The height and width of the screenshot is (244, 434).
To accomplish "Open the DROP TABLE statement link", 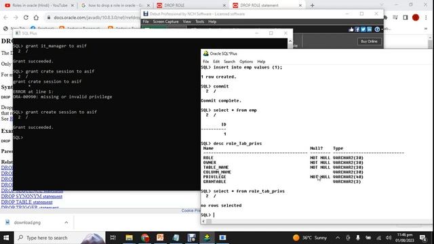I will [27, 202].
